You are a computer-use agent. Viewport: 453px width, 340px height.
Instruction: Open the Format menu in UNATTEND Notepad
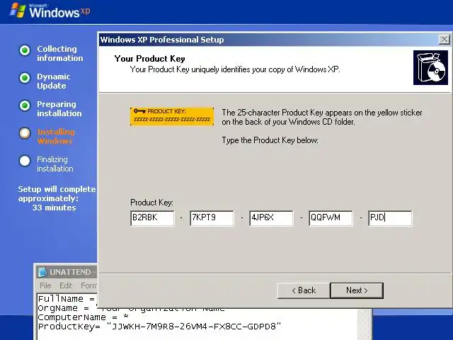89,285
